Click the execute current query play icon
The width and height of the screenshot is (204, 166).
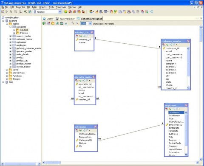tap(7, 12)
